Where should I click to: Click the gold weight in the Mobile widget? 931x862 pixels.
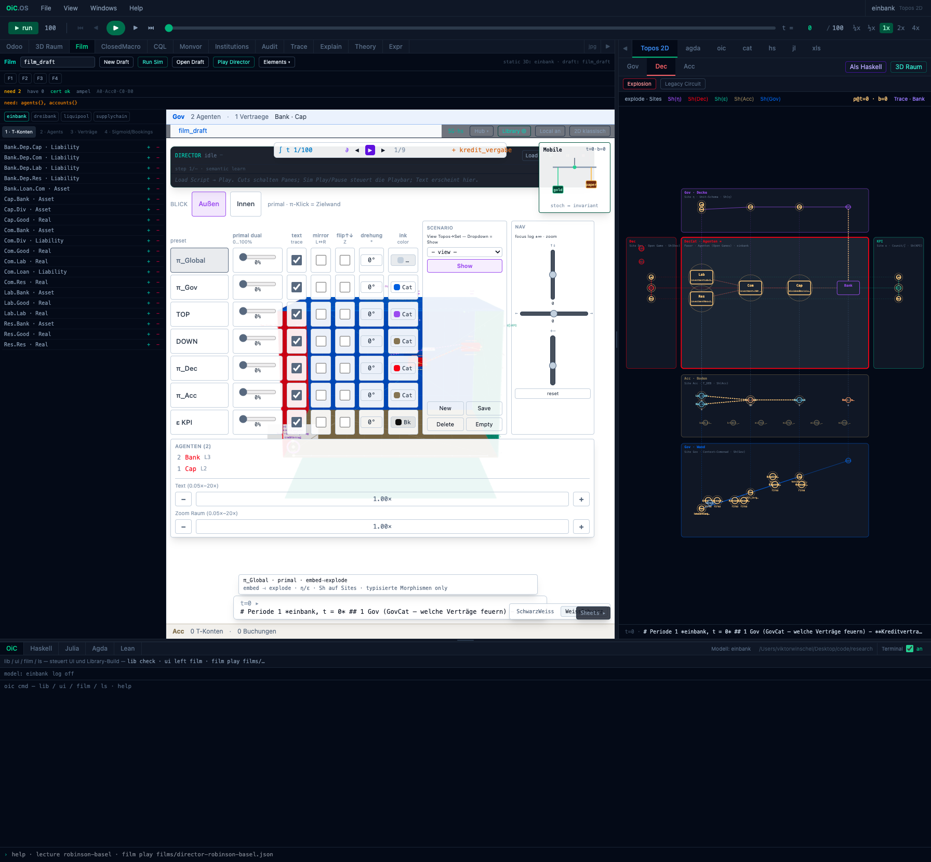point(557,190)
